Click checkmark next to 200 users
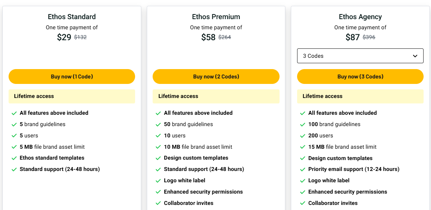 click(303, 136)
